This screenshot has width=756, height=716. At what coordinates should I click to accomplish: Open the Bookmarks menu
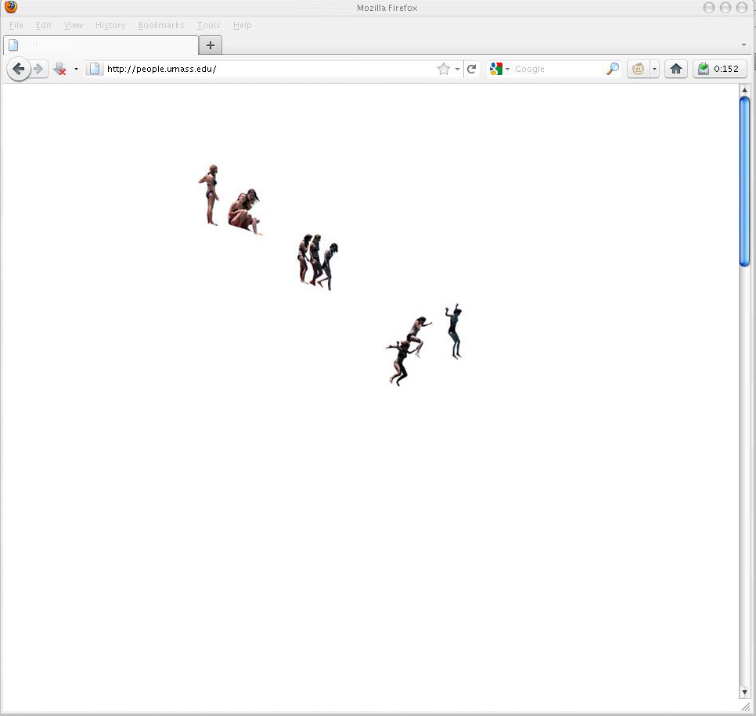click(x=161, y=25)
